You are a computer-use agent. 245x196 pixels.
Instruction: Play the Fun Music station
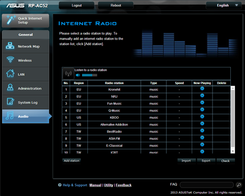(202, 102)
